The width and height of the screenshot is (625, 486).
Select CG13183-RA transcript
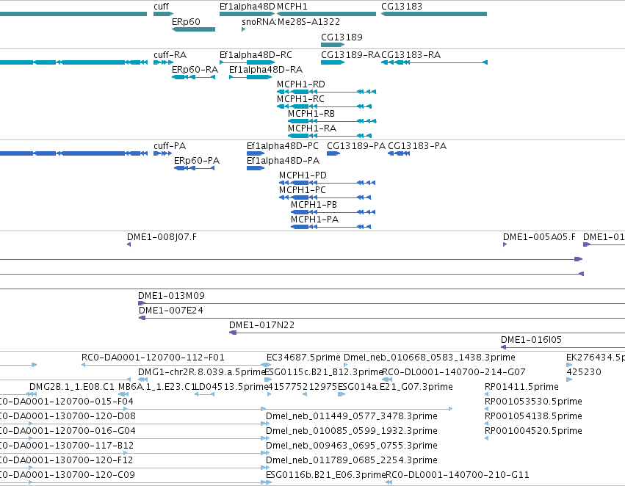pos(434,62)
